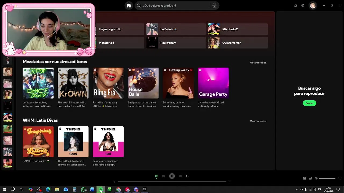344x193 pixels.
Task: Open Calculator from the taskbar
Action: 75,190
